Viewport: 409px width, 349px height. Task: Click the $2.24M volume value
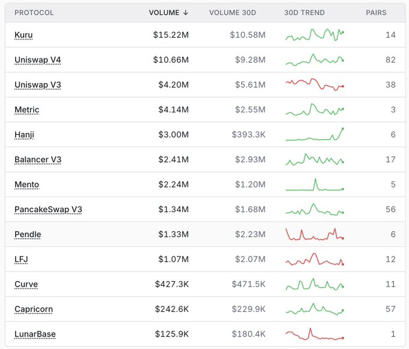(x=173, y=184)
